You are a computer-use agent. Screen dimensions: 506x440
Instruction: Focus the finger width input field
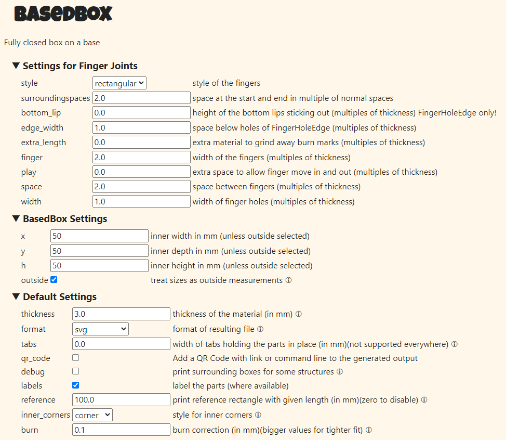141,157
